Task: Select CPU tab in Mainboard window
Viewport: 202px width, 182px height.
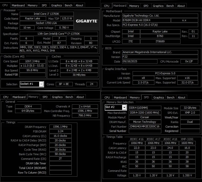Action: pos(107,6)
